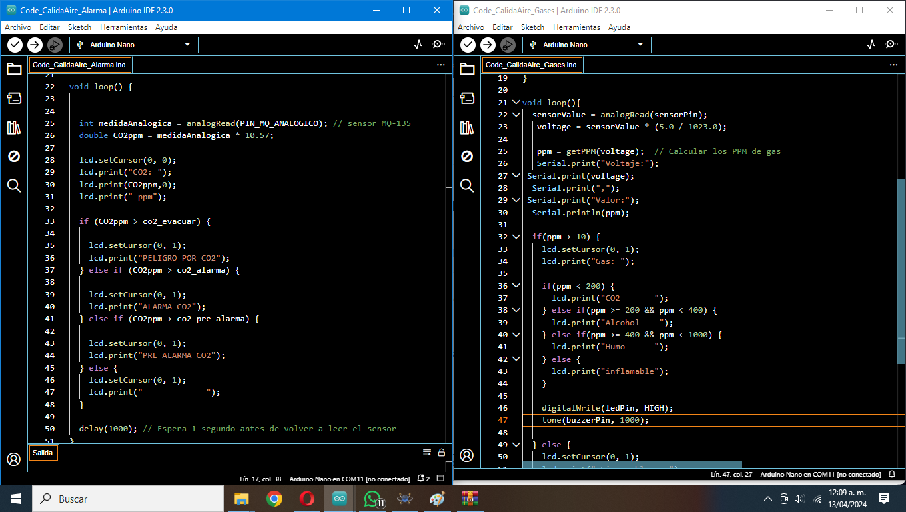
Task: Open Library Manager in Alarma sidebar
Action: (x=14, y=127)
